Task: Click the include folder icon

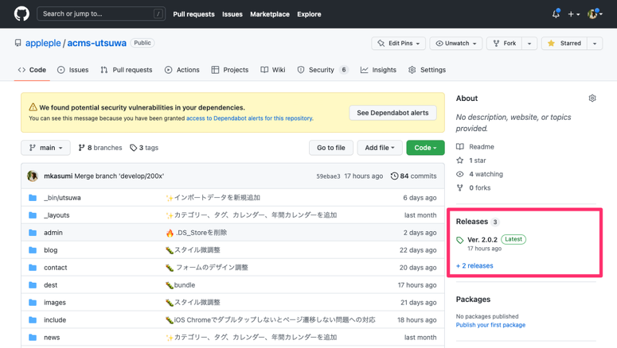Action: tap(33, 320)
